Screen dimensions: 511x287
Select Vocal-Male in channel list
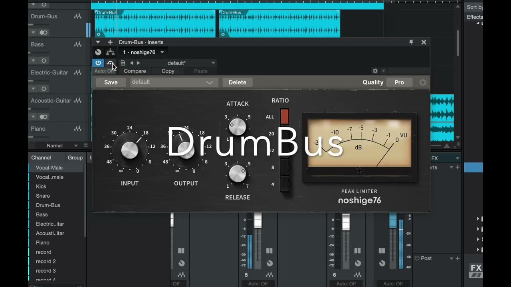[56, 168]
